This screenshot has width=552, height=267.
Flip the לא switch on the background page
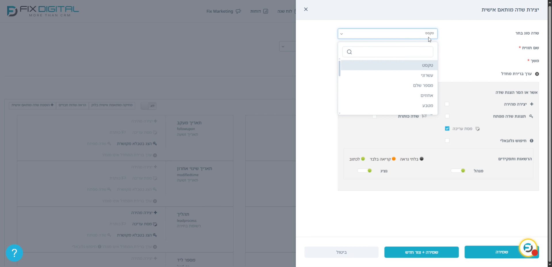(x=149, y=106)
